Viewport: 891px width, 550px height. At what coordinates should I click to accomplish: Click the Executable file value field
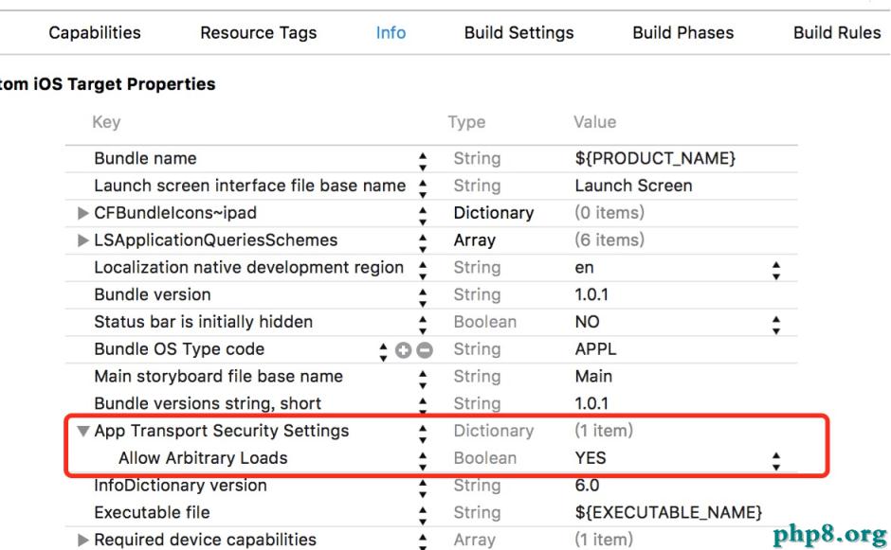667,513
